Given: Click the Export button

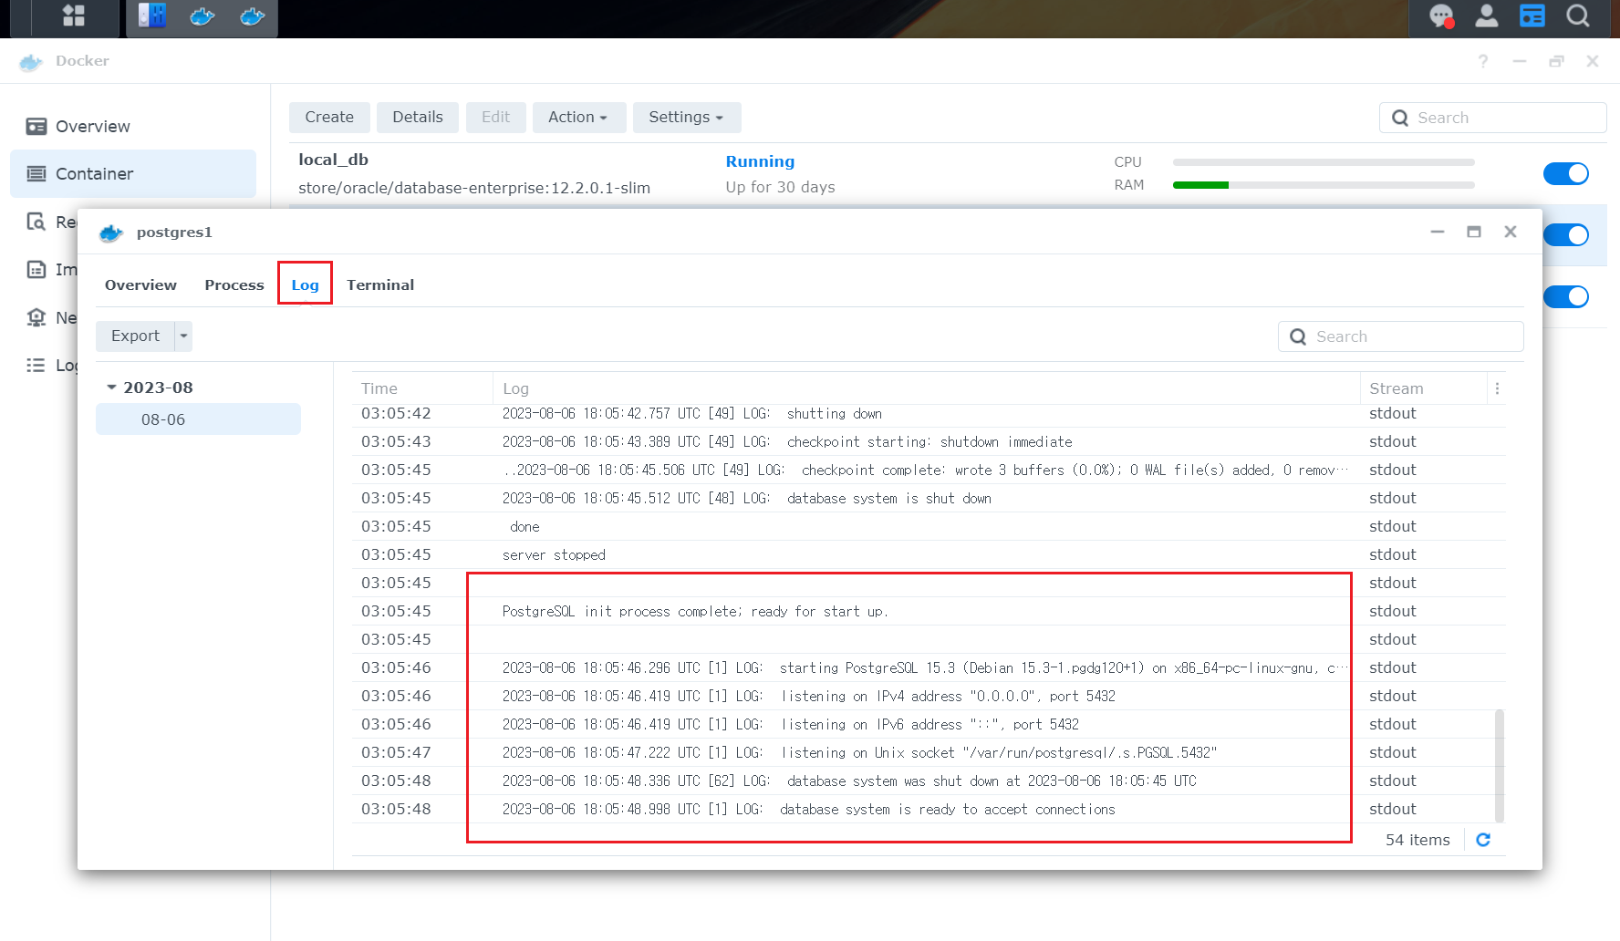Looking at the screenshot, I should click(135, 336).
